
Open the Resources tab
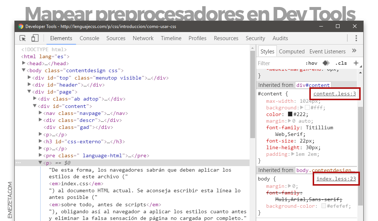[226, 38]
